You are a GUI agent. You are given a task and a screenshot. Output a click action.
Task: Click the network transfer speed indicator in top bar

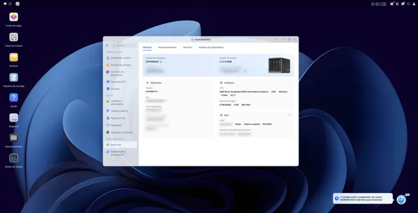[383, 4]
